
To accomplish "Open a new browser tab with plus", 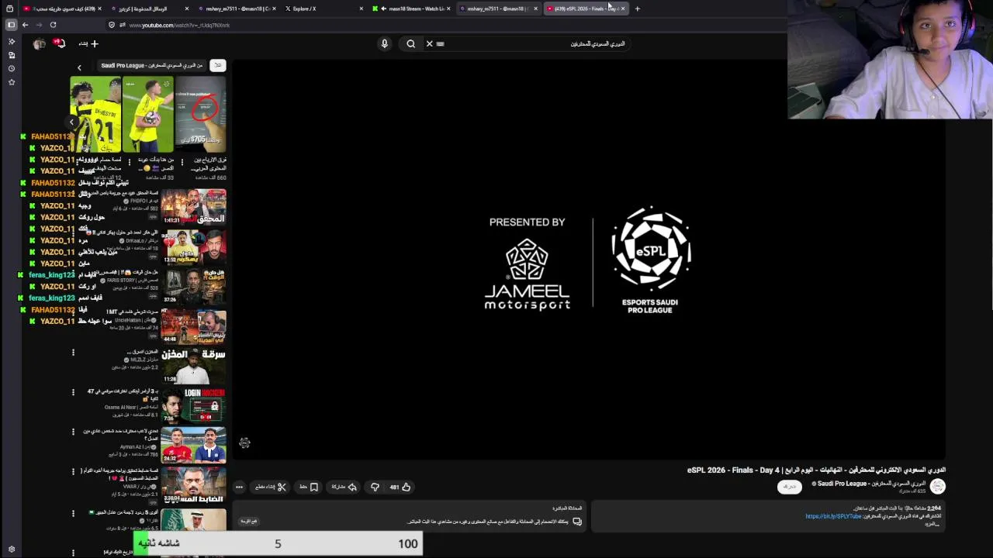I will pyautogui.click(x=637, y=9).
